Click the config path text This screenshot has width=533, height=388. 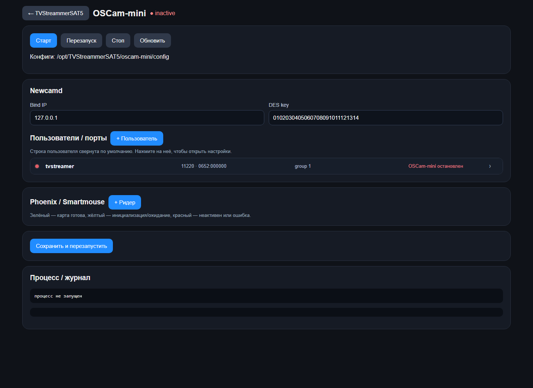coord(100,57)
